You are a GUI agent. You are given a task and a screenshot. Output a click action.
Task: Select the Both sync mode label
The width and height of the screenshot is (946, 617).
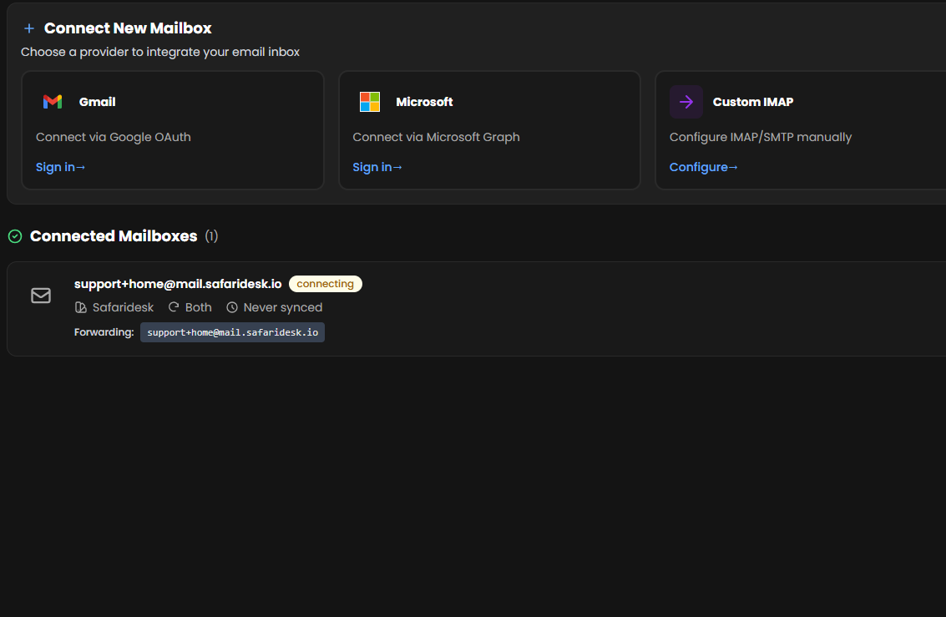click(196, 307)
